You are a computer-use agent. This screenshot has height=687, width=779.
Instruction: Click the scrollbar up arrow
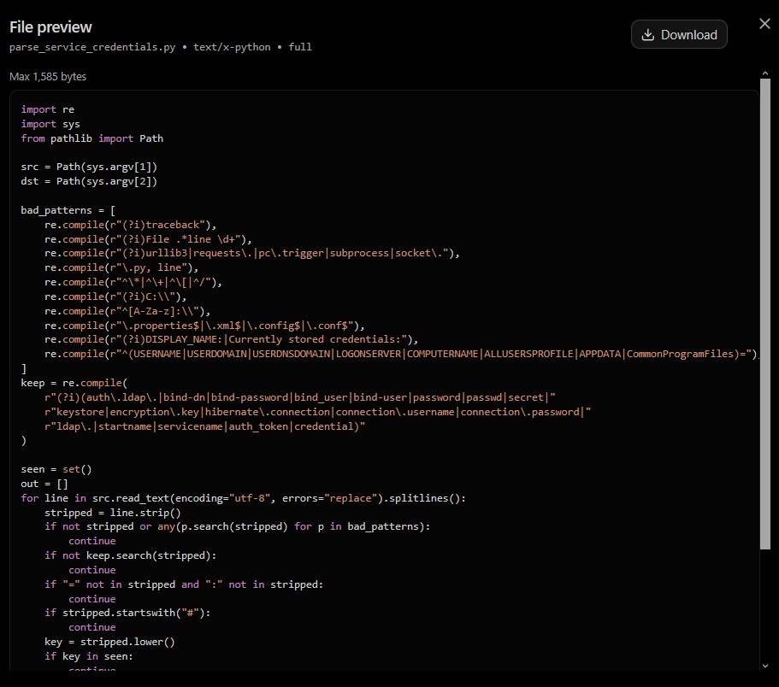(764, 73)
